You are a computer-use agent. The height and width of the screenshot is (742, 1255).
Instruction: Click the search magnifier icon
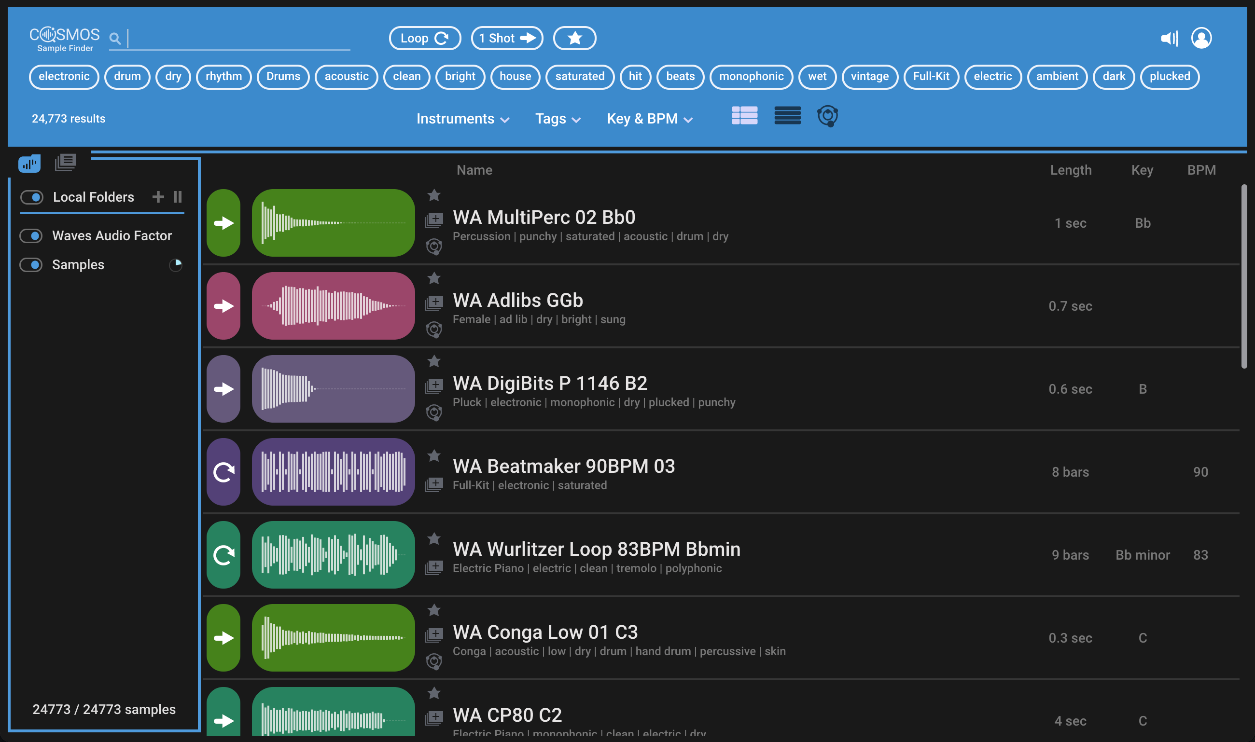[114, 38]
